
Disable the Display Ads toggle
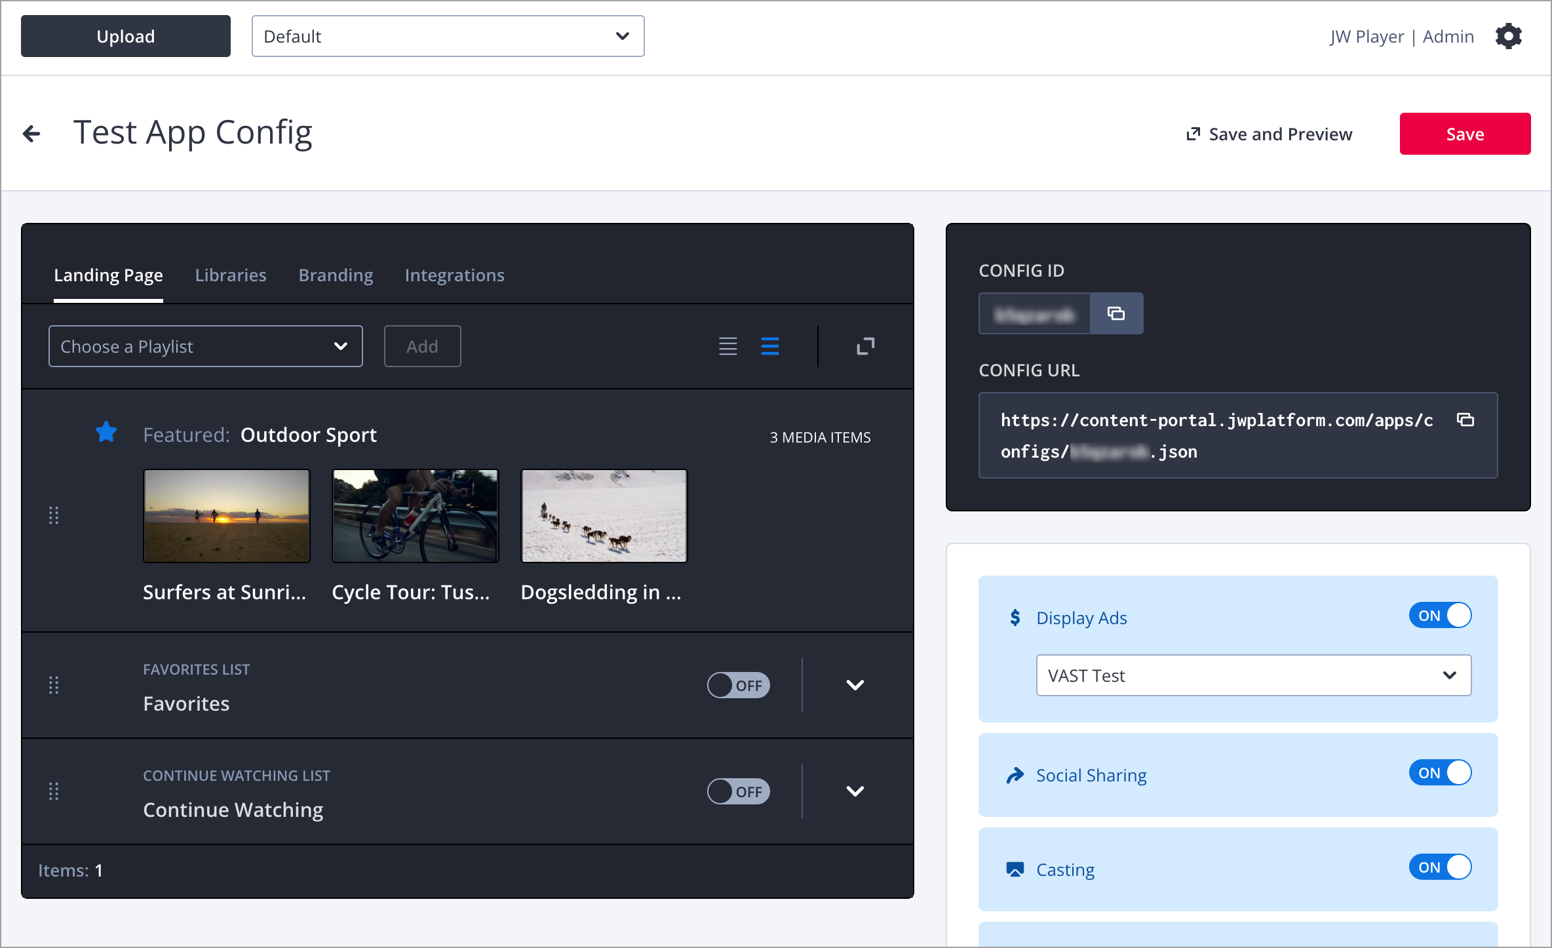(1439, 616)
